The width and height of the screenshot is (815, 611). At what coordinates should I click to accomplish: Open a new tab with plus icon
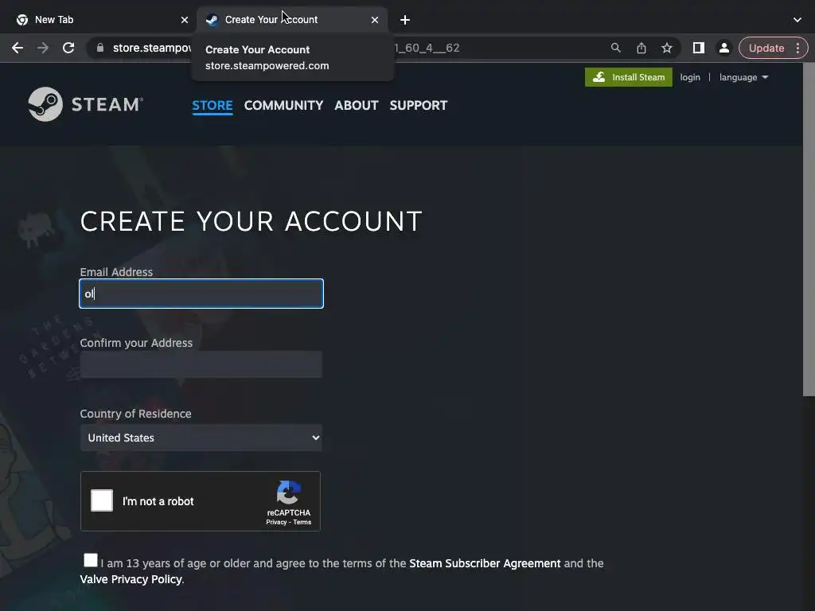tap(405, 20)
